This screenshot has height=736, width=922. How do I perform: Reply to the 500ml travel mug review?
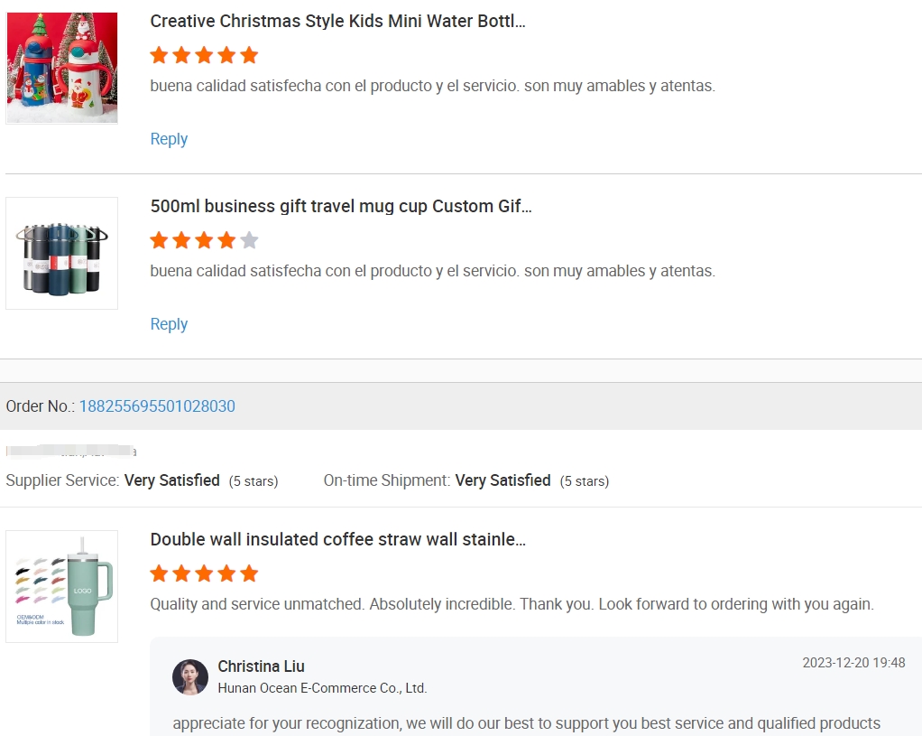pyautogui.click(x=169, y=324)
